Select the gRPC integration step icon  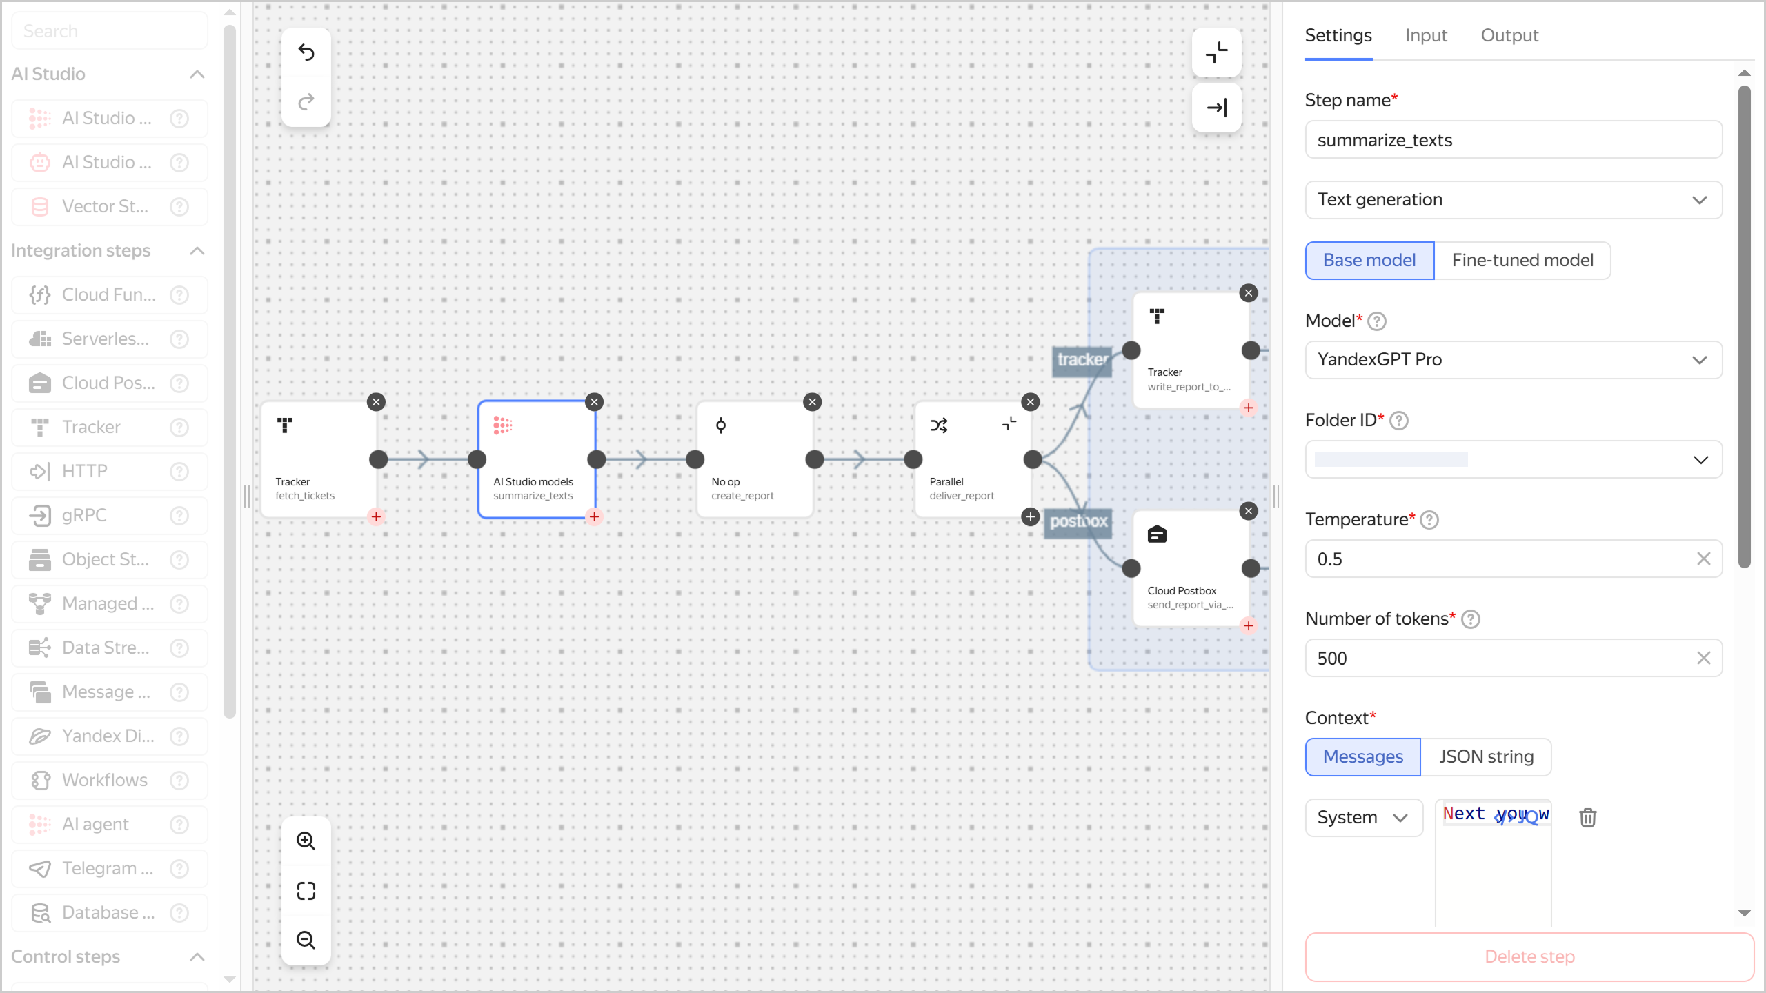39,515
